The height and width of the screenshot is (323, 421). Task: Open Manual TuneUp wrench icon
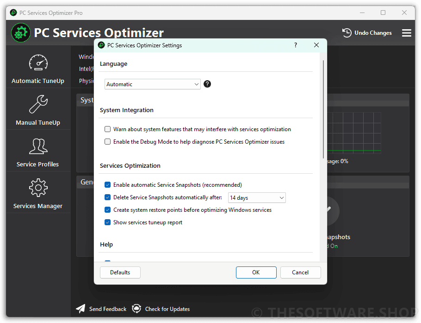(x=38, y=104)
